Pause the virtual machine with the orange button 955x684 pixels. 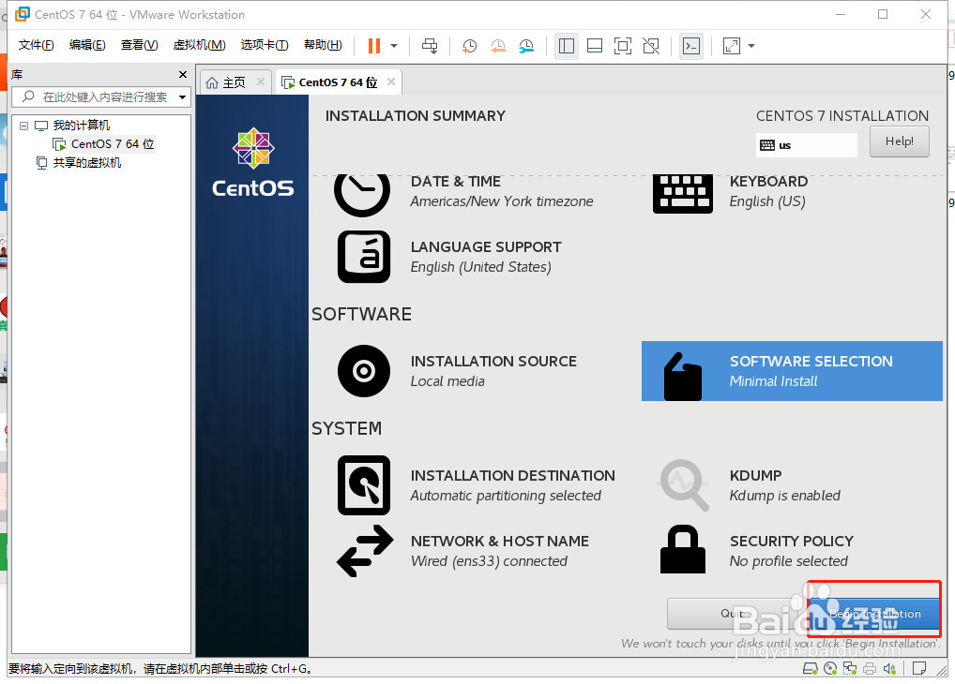pyautogui.click(x=374, y=46)
